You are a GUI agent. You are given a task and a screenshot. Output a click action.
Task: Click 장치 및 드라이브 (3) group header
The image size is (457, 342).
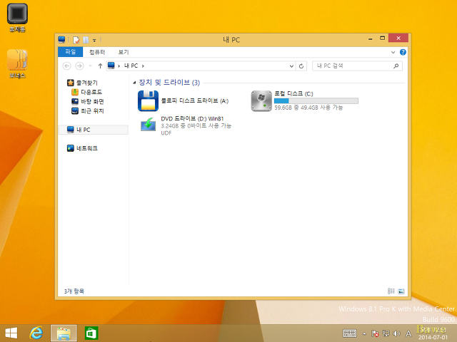169,83
